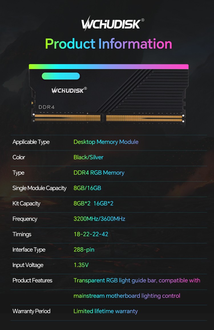Click the DDR4 label on the memory stick
Image resolution: width=214 pixels, height=330 pixels.
point(47,107)
